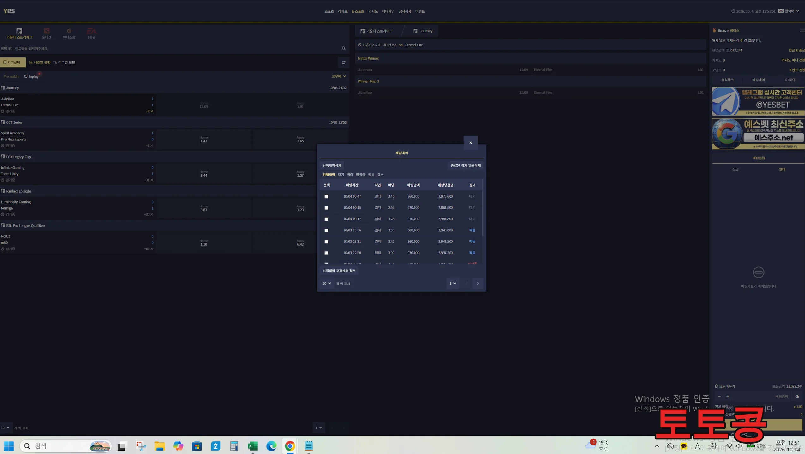
Task: Open the Windows Start menu
Action: (9, 446)
